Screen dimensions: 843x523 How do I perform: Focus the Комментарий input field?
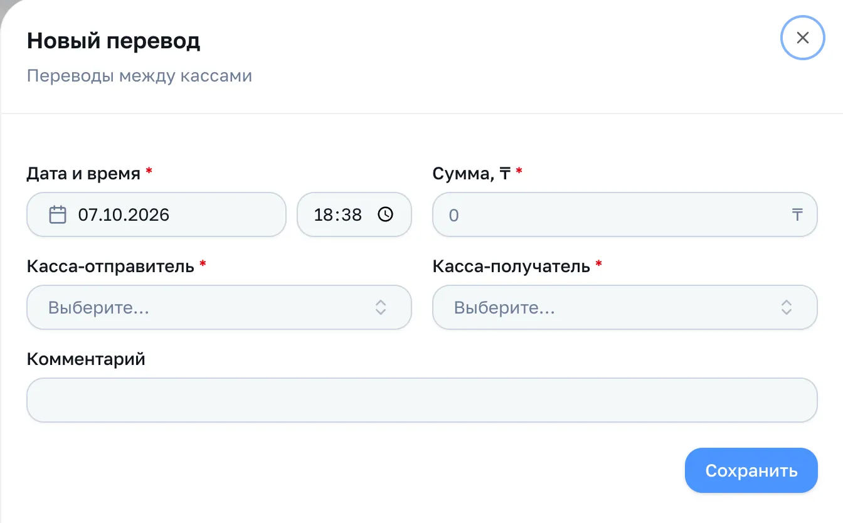[x=422, y=400]
